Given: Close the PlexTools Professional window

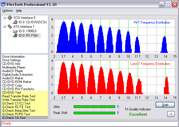Looking at the screenshot, I should coord(175,4).
